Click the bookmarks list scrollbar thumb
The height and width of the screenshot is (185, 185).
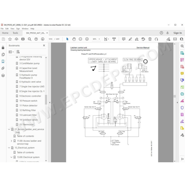coord(46,100)
